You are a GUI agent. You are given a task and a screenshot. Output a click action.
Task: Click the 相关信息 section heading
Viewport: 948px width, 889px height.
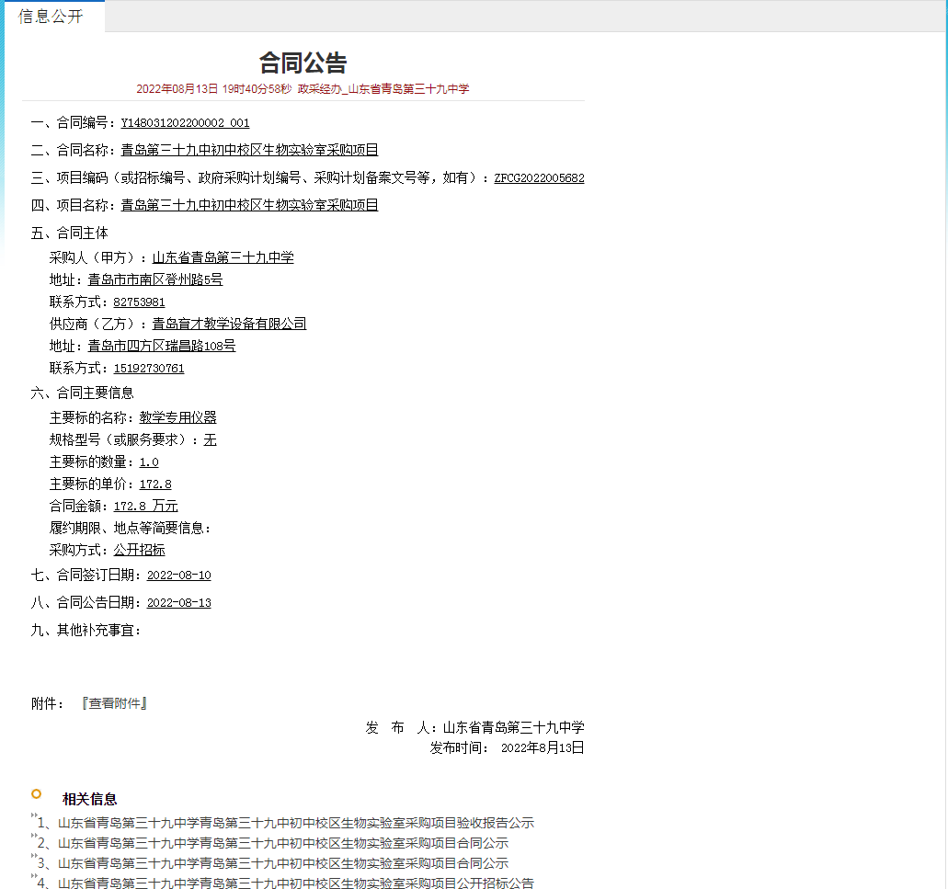click(89, 799)
